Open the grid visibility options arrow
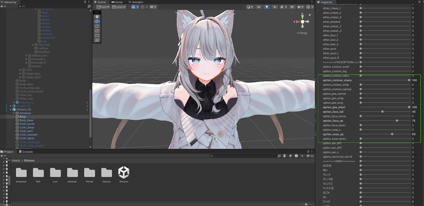 pos(138,7)
